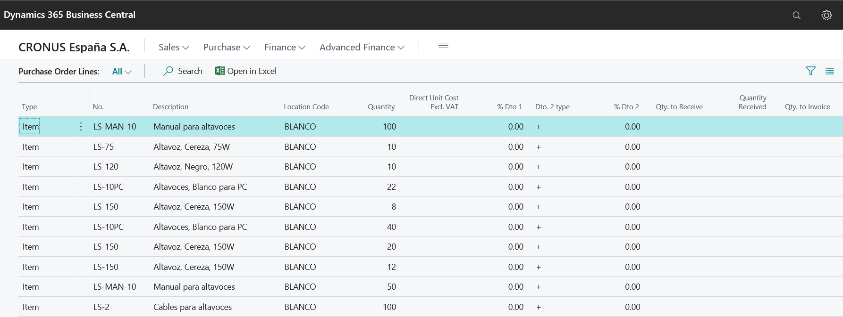
Task: Open the All views dropdown
Action: (122, 71)
